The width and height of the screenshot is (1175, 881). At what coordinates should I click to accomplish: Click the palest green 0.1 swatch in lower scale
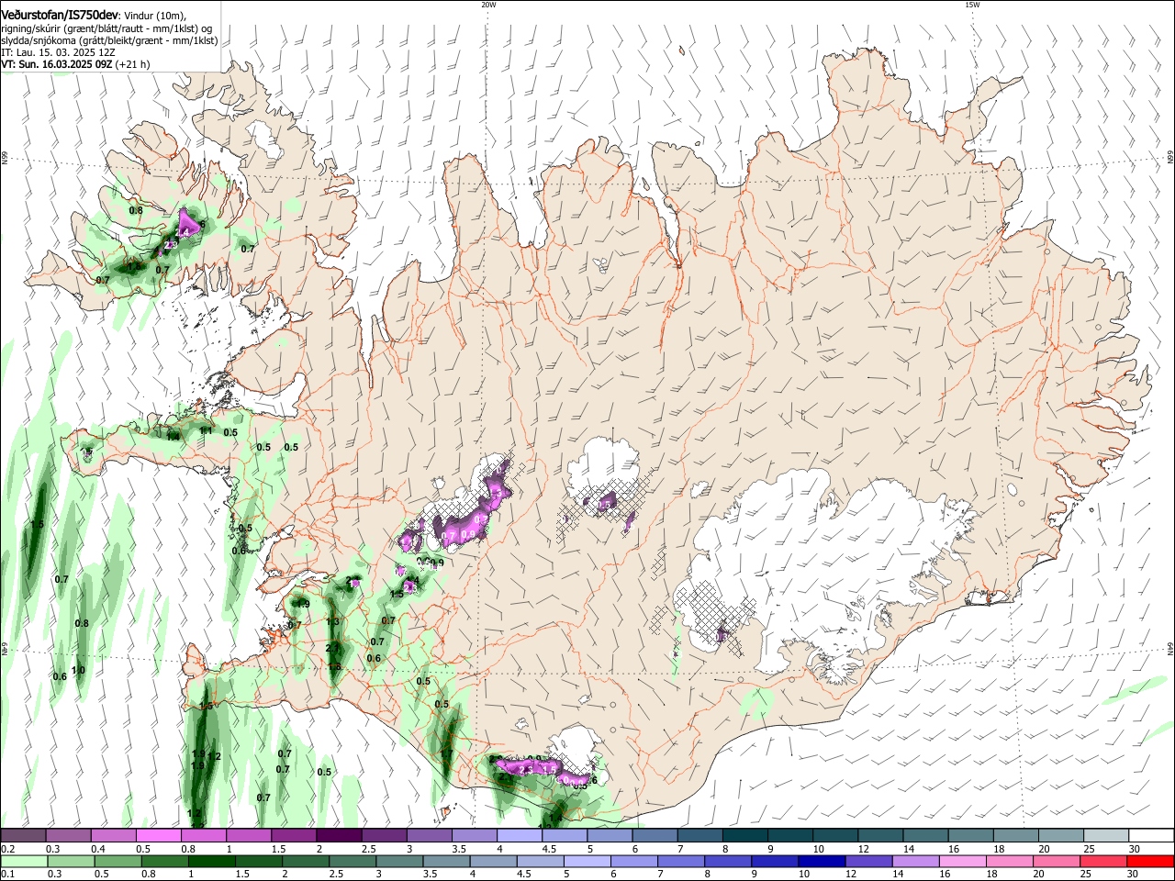point(23,862)
